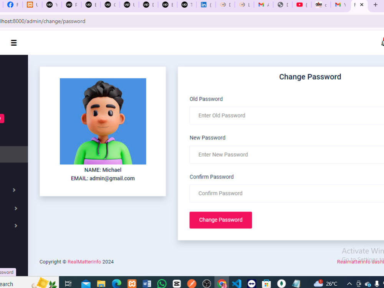Open the Mail app in taskbar
The height and width of the screenshot is (288, 384).
point(86,284)
